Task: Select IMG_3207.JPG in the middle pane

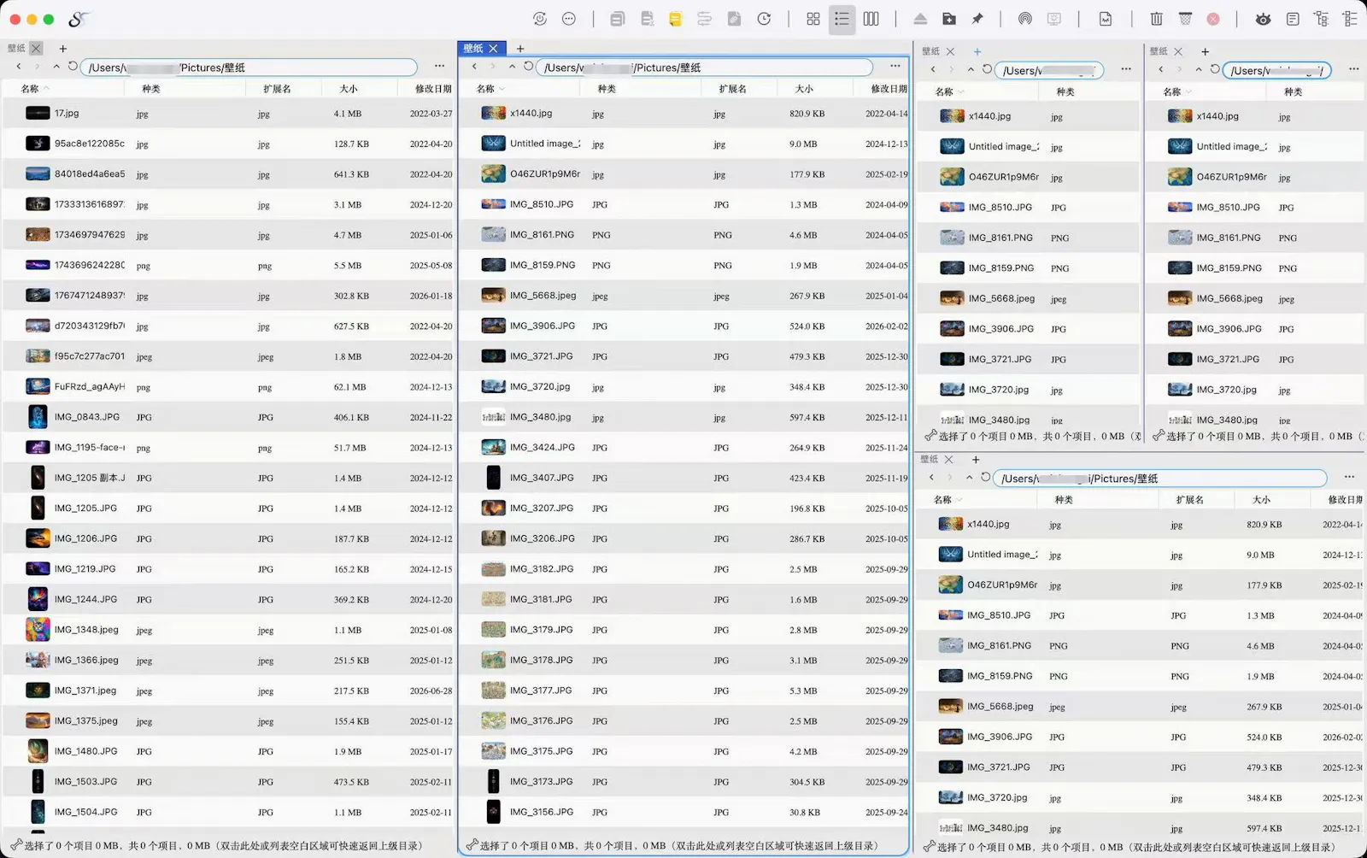Action: (x=683, y=508)
